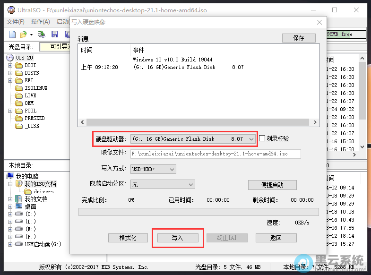This screenshot has height=275, width=371.
Task: Open the 操作(A) menu
Action: click(40, 22)
